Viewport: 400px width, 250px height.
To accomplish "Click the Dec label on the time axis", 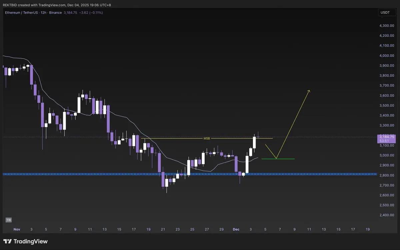I will (236, 229).
